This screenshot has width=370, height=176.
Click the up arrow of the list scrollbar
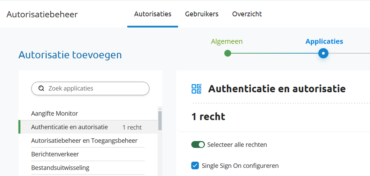coord(160,109)
